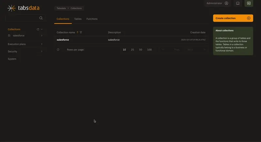Switch to the Tables tab
This screenshot has height=142, width=261.
[x=78, y=19]
